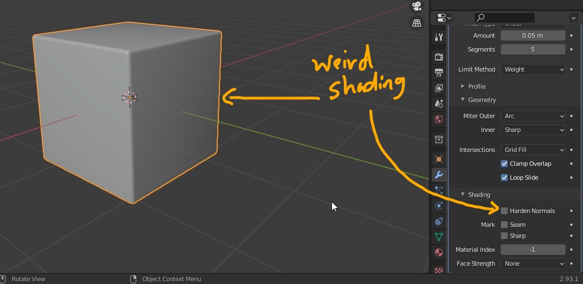The height and width of the screenshot is (284, 583).
Task: Enable Mark Sharp checkbox
Action: click(504, 236)
